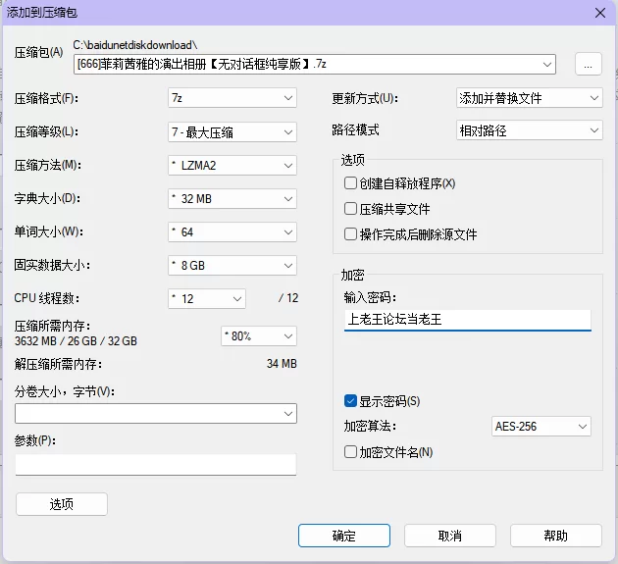Uncheck the 显示密码 checkbox

pos(350,400)
